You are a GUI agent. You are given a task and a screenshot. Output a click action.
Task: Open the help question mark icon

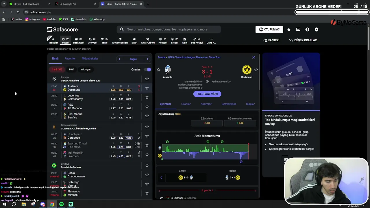[x=307, y=29]
